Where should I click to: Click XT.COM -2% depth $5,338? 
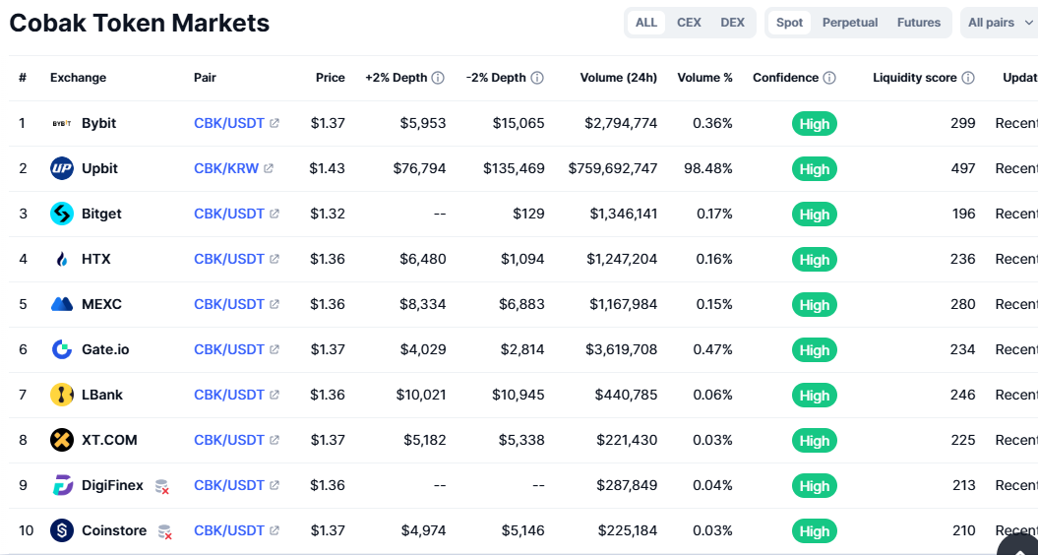tap(521, 440)
